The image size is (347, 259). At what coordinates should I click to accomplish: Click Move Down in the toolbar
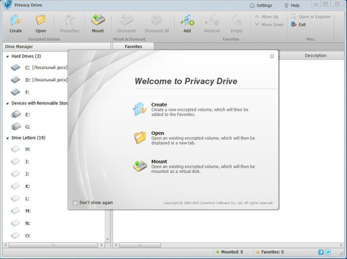point(269,25)
